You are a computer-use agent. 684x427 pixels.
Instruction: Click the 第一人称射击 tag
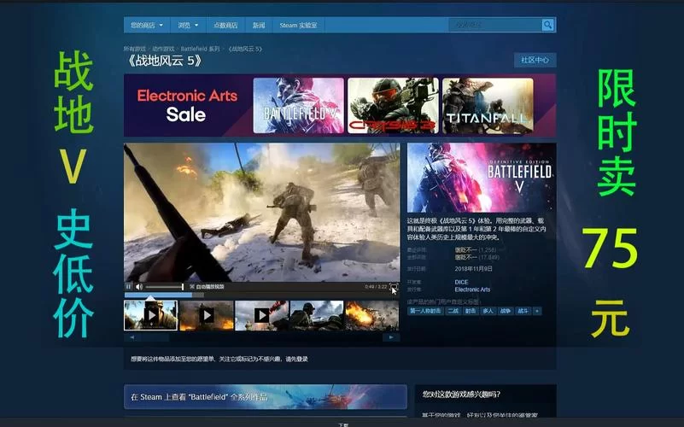click(425, 311)
